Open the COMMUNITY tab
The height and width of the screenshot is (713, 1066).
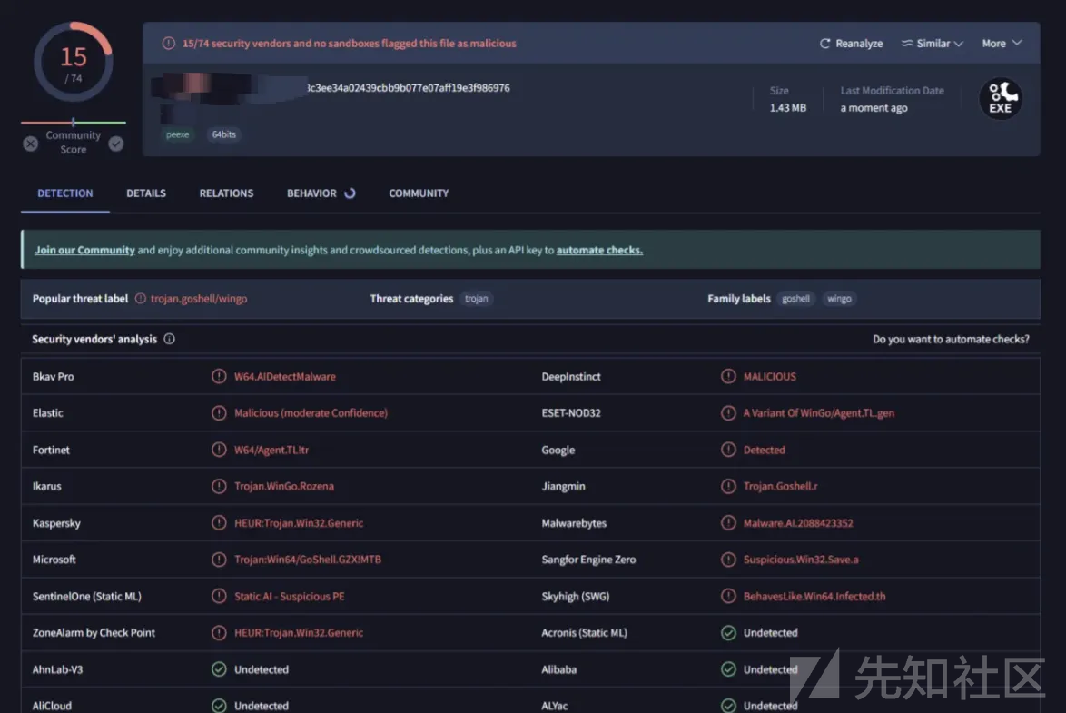click(x=419, y=193)
